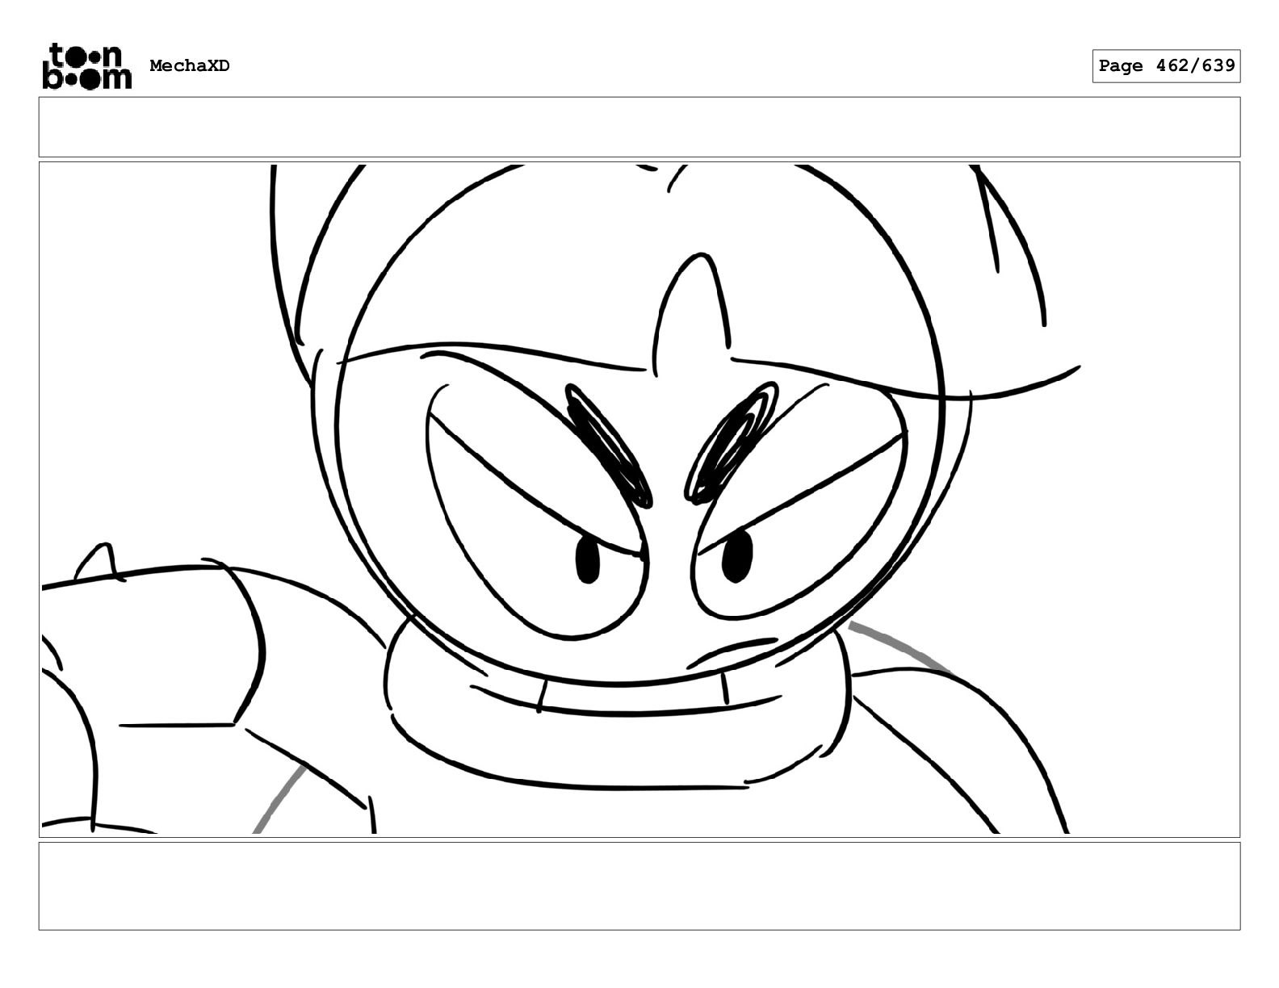Click the character's frowning mouth line
The width and height of the screenshot is (1279, 988).
[x=732, y=650]
